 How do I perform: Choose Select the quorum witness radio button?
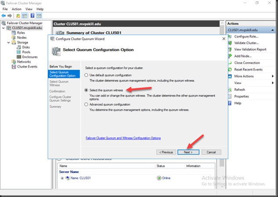click(86, 90)
